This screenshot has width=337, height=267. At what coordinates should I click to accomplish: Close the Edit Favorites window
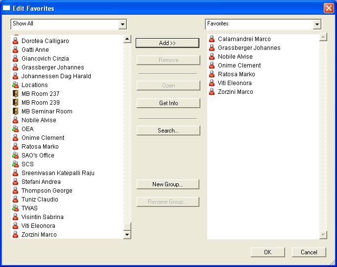coord(329,8)
